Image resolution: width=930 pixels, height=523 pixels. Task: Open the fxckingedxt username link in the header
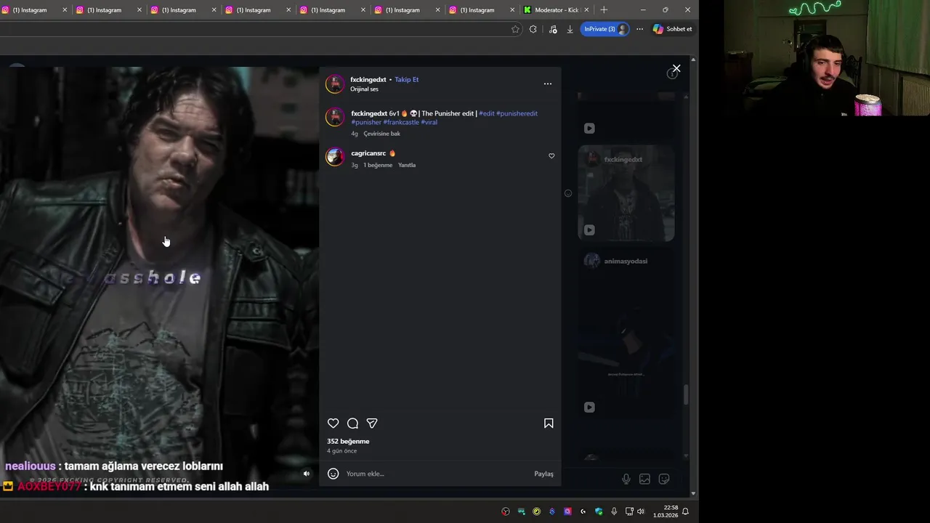368,79
